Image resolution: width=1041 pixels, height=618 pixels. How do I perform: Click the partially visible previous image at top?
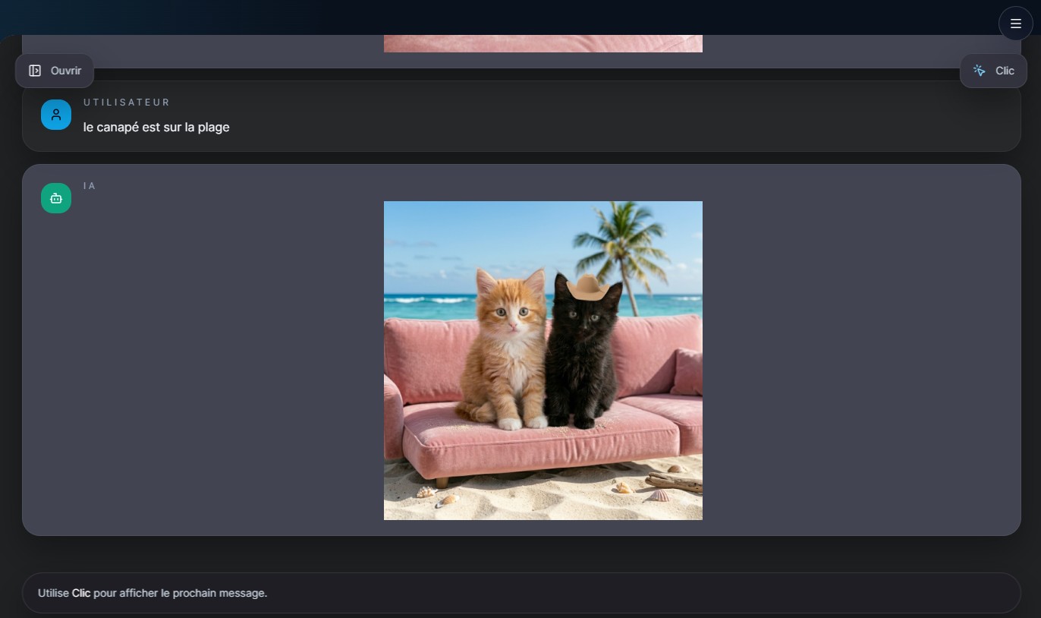pyautogui.click(x=543, y=43)
